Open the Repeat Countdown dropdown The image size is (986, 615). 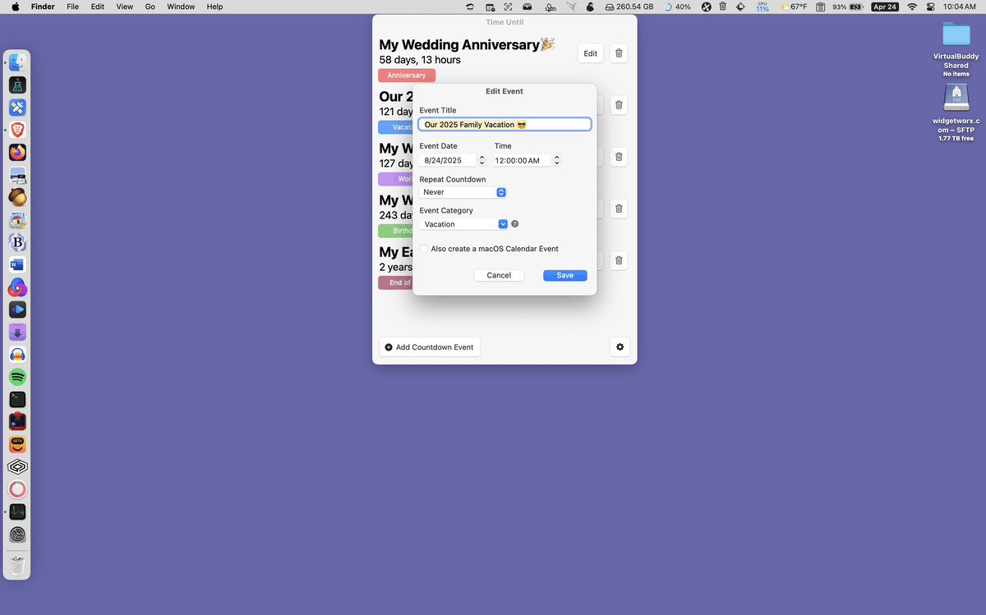click(463, 192)
